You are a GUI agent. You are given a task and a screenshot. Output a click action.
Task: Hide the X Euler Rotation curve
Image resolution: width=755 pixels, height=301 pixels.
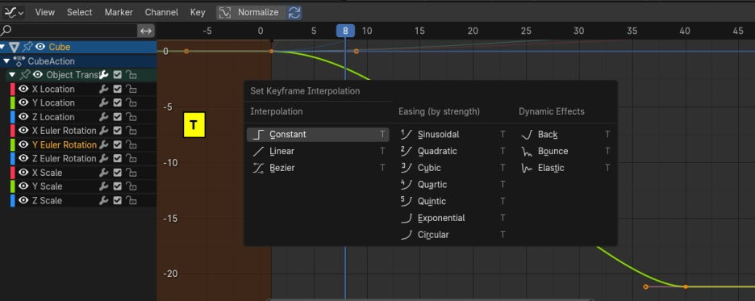23,131
